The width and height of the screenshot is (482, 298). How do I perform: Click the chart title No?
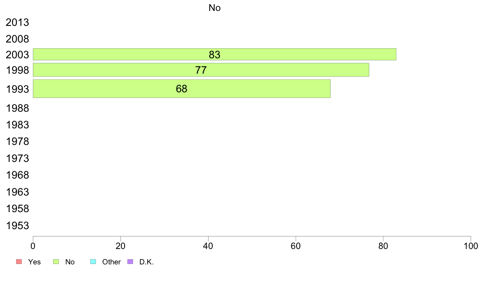(x=215, y=8)
